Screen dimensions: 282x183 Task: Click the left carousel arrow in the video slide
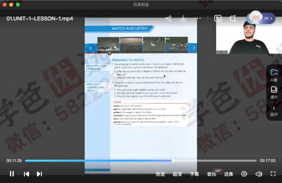[x=91, y=48]
